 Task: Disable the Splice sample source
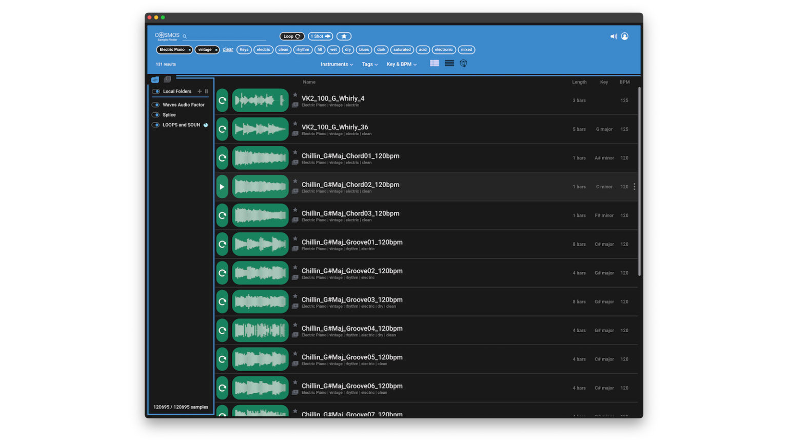[155, 114]
